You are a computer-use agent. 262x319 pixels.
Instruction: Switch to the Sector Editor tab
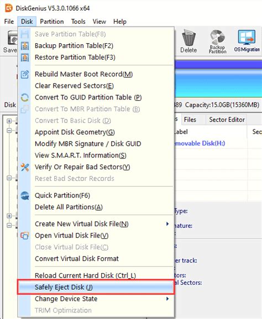click(227, 119)
